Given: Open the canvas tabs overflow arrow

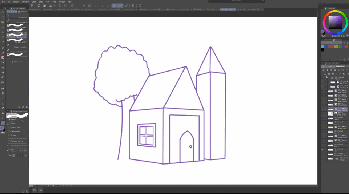Looking at the screenshot, I should (317, 9).
